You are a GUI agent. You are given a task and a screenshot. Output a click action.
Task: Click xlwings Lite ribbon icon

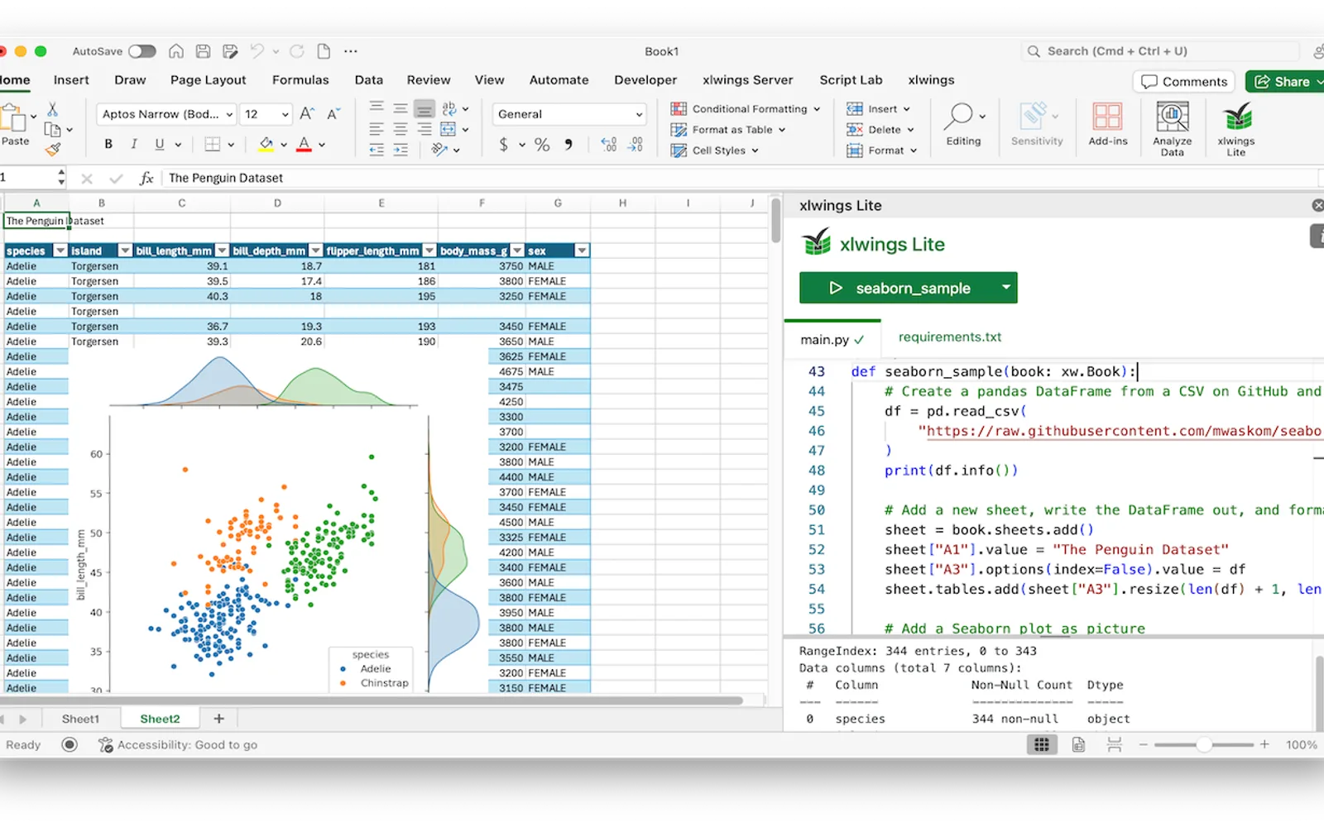click(1236, 128)
